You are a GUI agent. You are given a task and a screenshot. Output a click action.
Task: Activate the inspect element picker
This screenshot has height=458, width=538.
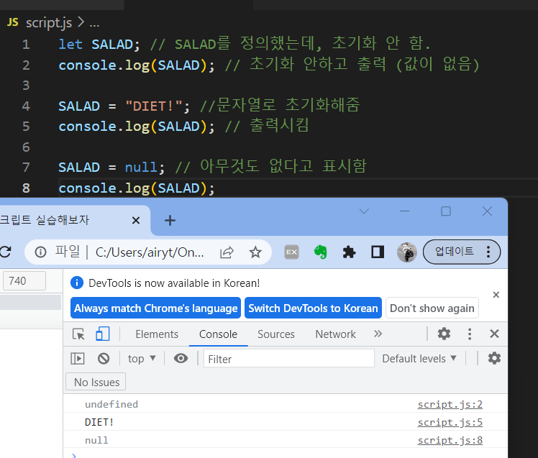coord(78,334)
